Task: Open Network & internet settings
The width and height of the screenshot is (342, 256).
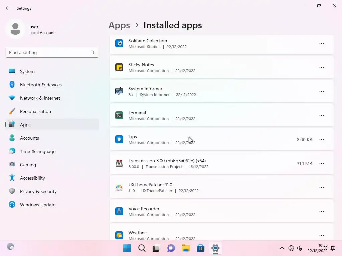Action: (x=52, y=98)
